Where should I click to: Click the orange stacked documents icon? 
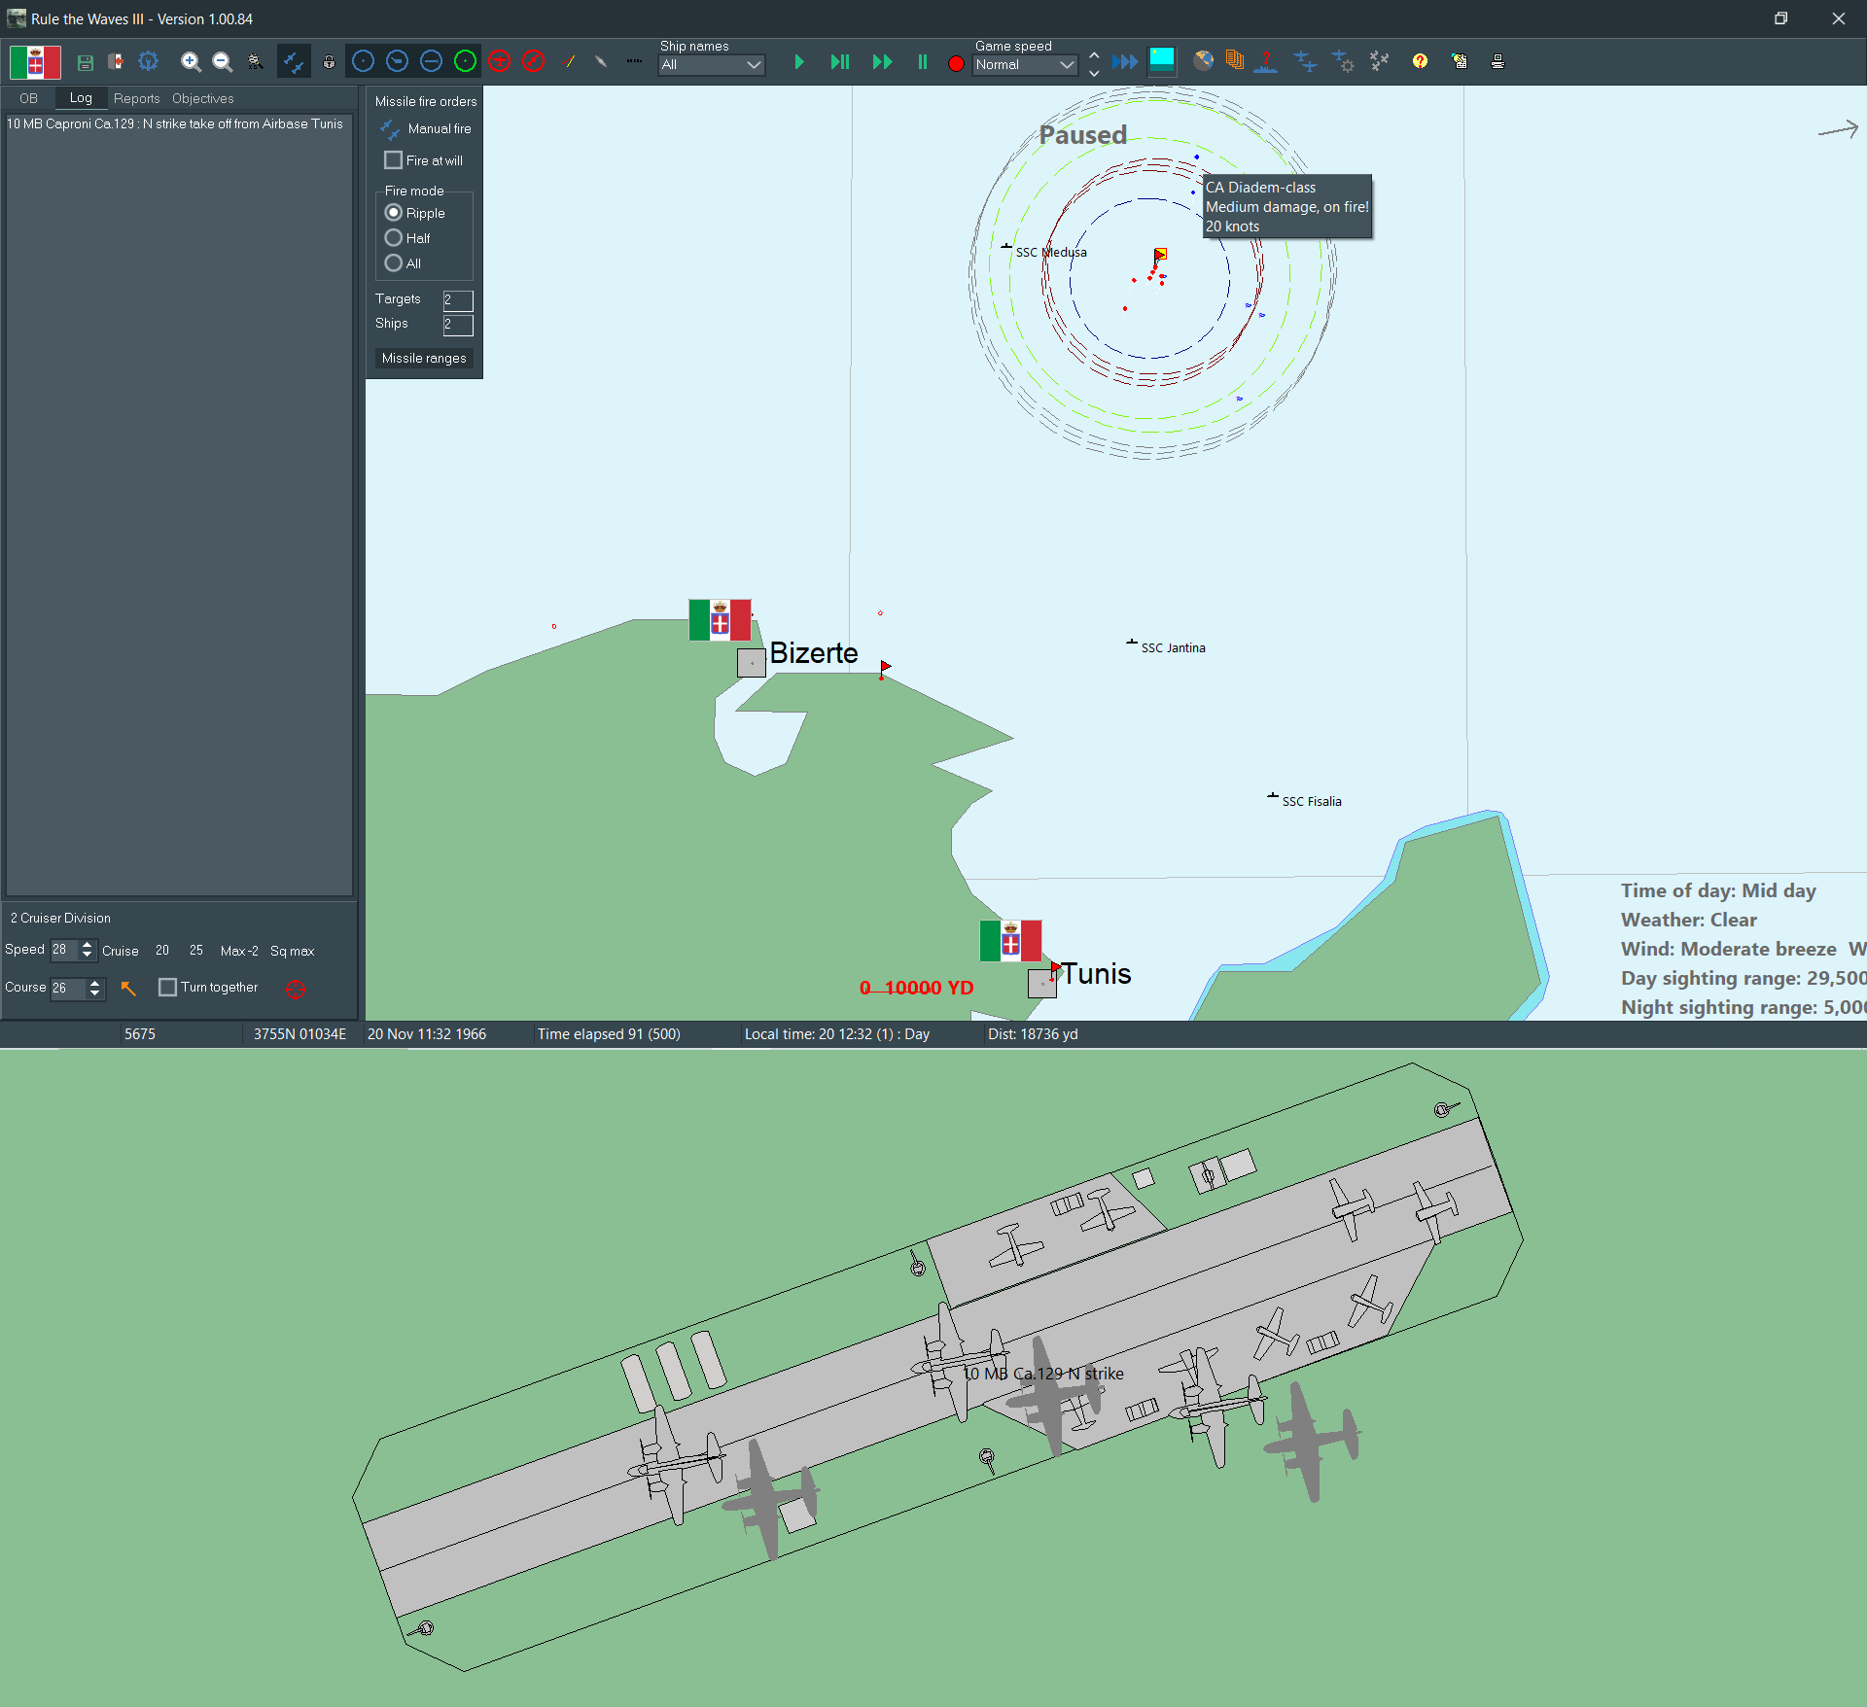point(1235,61)
